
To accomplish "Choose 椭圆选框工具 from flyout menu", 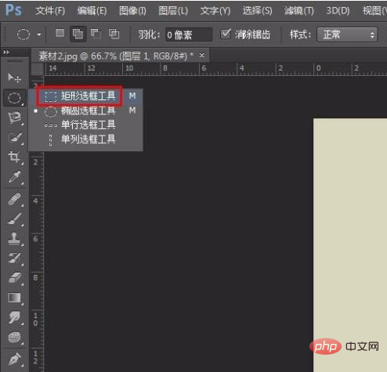I will (85, 111).
